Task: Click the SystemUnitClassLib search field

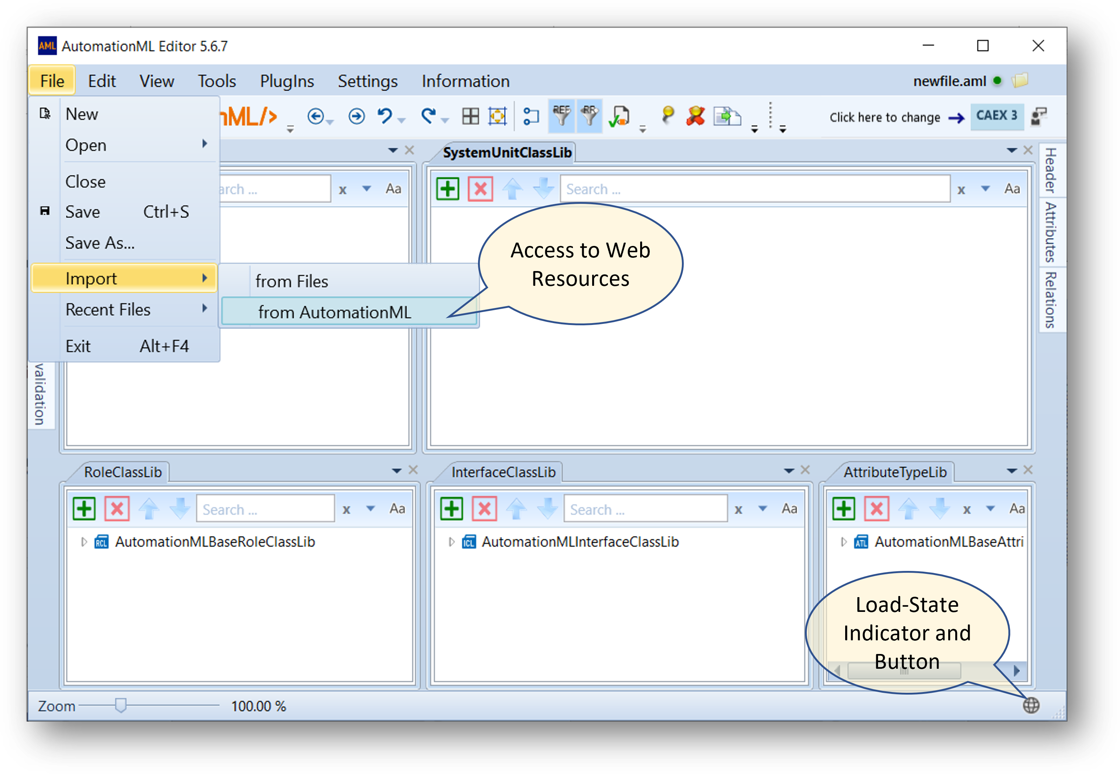Action: coord(755,189)
